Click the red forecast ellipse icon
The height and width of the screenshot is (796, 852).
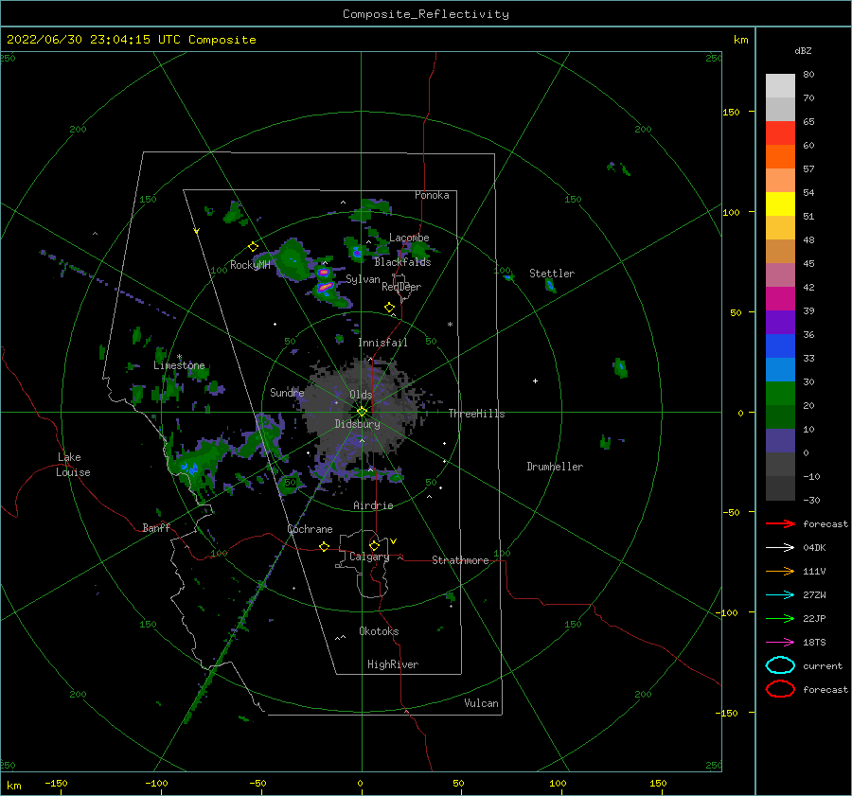pos(780,689)
